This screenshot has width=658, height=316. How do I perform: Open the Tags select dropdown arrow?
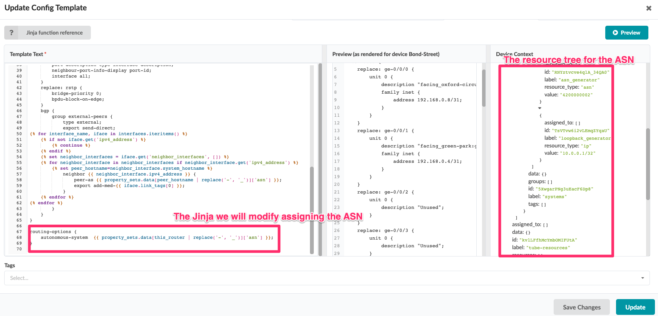click(643, 278)
